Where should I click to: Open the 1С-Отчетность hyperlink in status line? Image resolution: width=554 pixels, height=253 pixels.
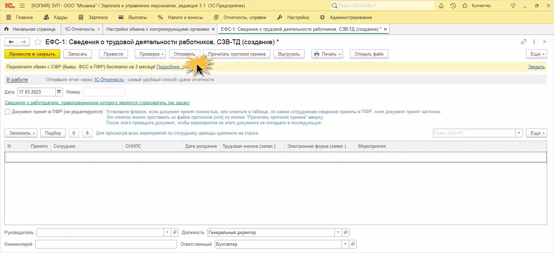[109, 80]
